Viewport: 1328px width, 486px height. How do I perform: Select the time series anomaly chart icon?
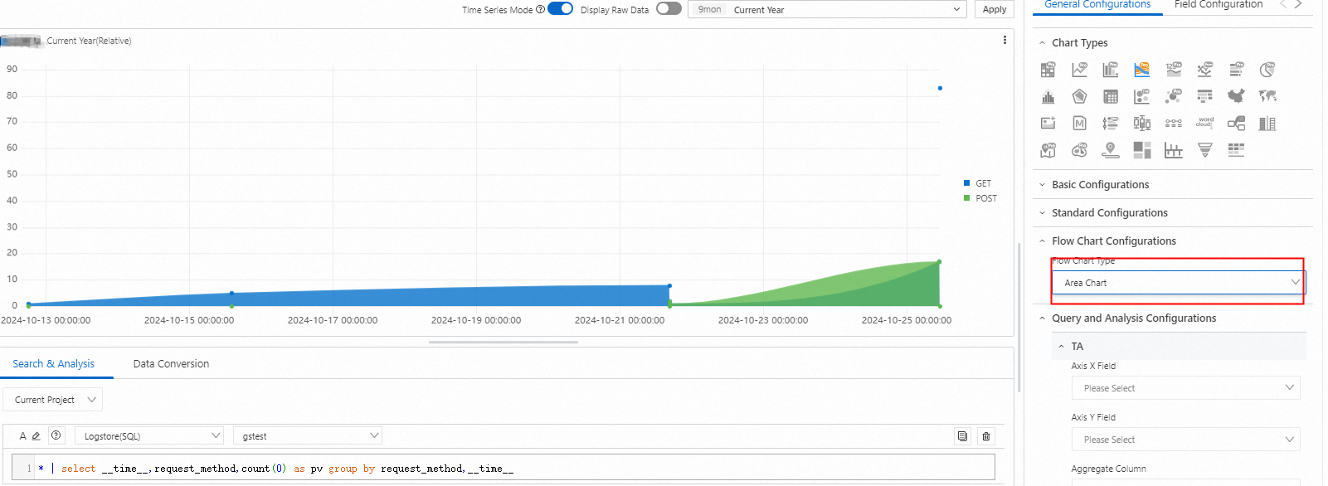coord(1204,70)
